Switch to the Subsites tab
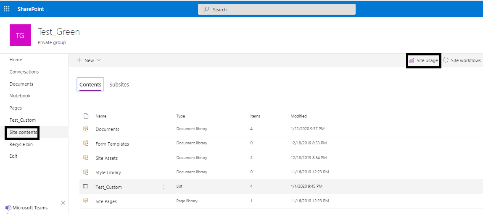The height and width of the screenshot is (214, 483). coord(119,85)
